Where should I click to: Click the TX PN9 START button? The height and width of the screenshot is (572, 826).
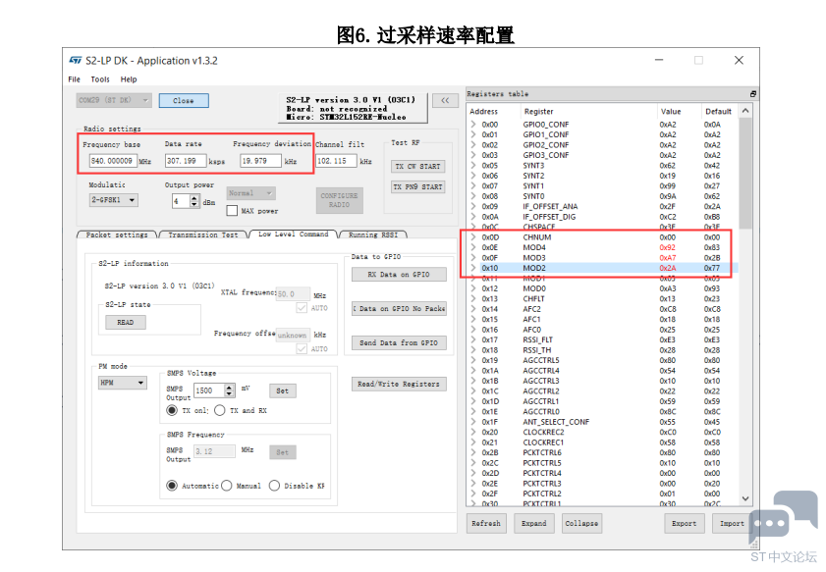click(x=417, y=186)
